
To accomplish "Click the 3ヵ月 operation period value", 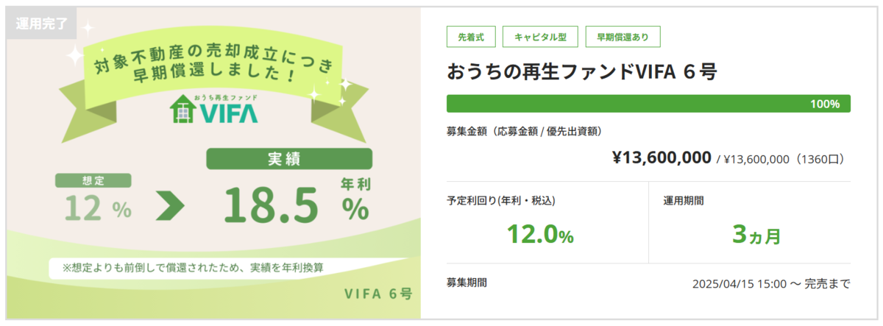I will point(756,235).
